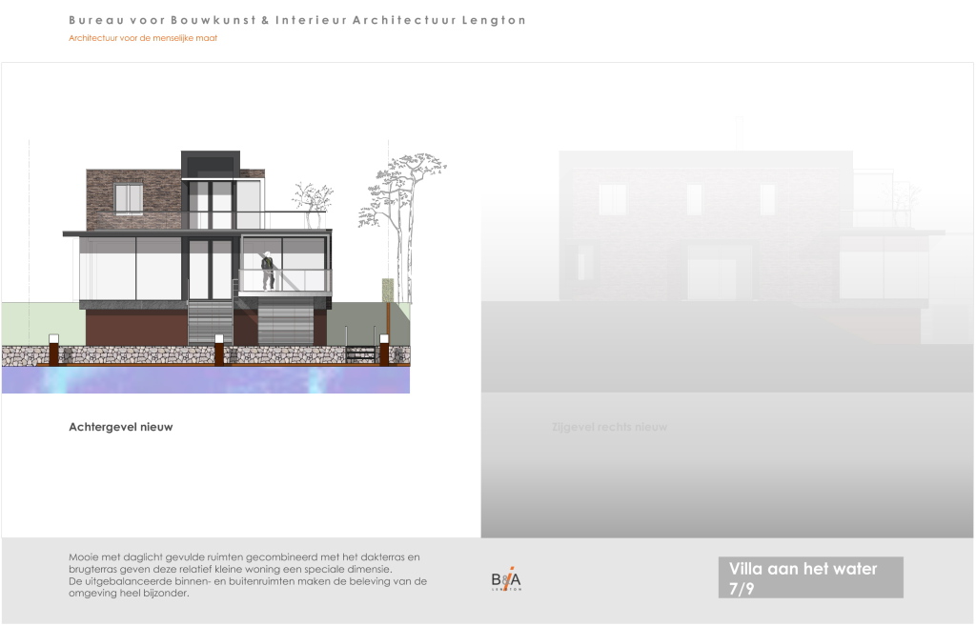Screen dimensions: 976x626
Task: Click the description paragraph starting with 'Mooie met daglicht'
Action: (x=248, y=575)
